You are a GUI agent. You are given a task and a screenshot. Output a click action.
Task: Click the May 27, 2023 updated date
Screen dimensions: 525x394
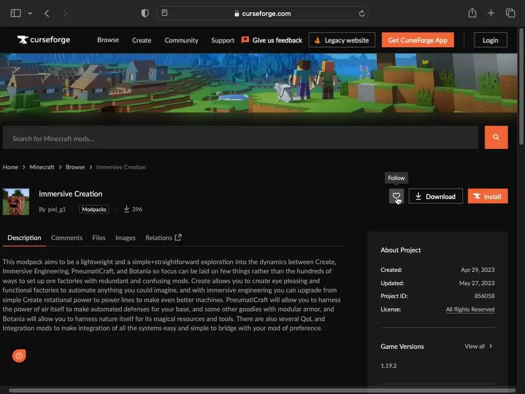pyautogui.click(x=477, y=283)
